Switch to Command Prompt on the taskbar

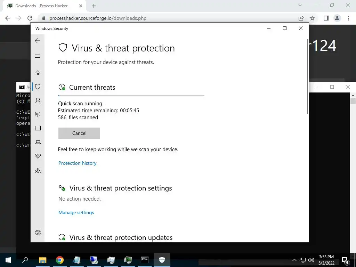point(145,260)
